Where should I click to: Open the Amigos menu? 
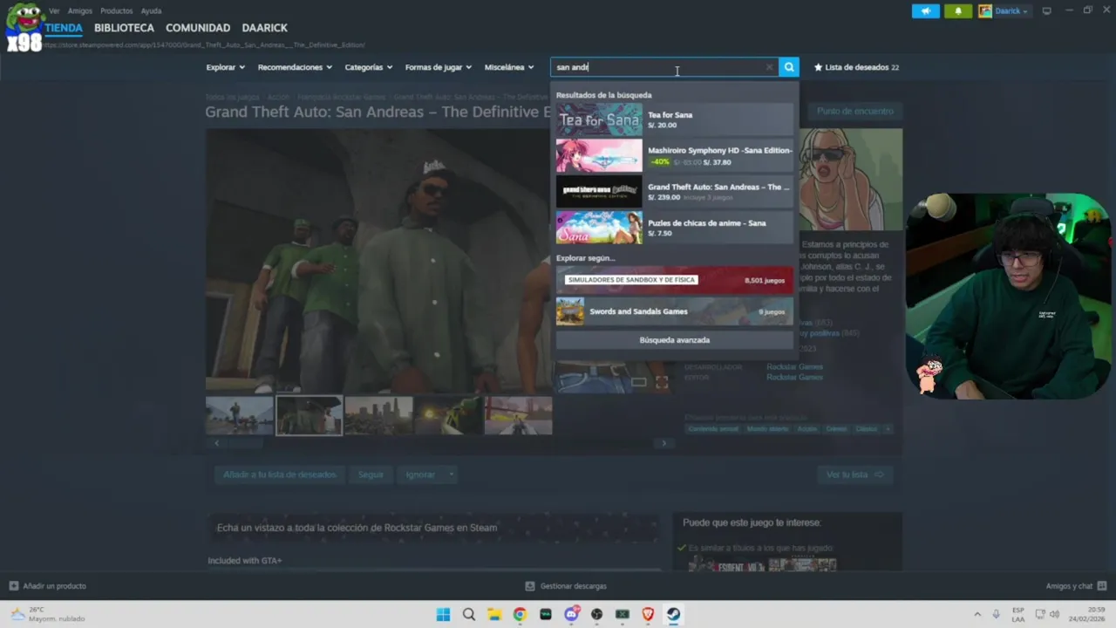coord(80,11)
